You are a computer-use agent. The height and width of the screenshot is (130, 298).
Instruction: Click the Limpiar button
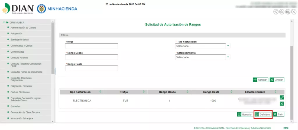(x=277, y=80)
